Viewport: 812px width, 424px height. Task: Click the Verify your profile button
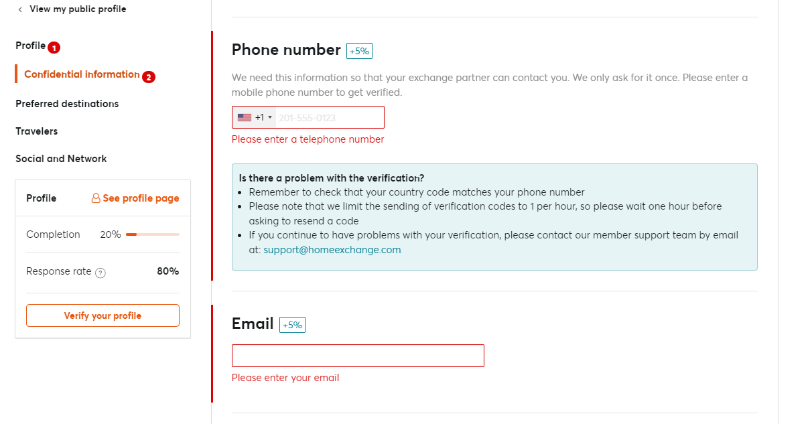[x=103, y=315]
